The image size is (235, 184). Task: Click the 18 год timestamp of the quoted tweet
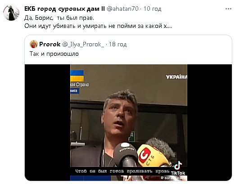pos(118,44)
